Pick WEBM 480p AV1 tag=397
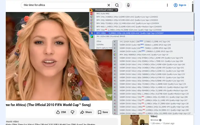 [153, 87]
